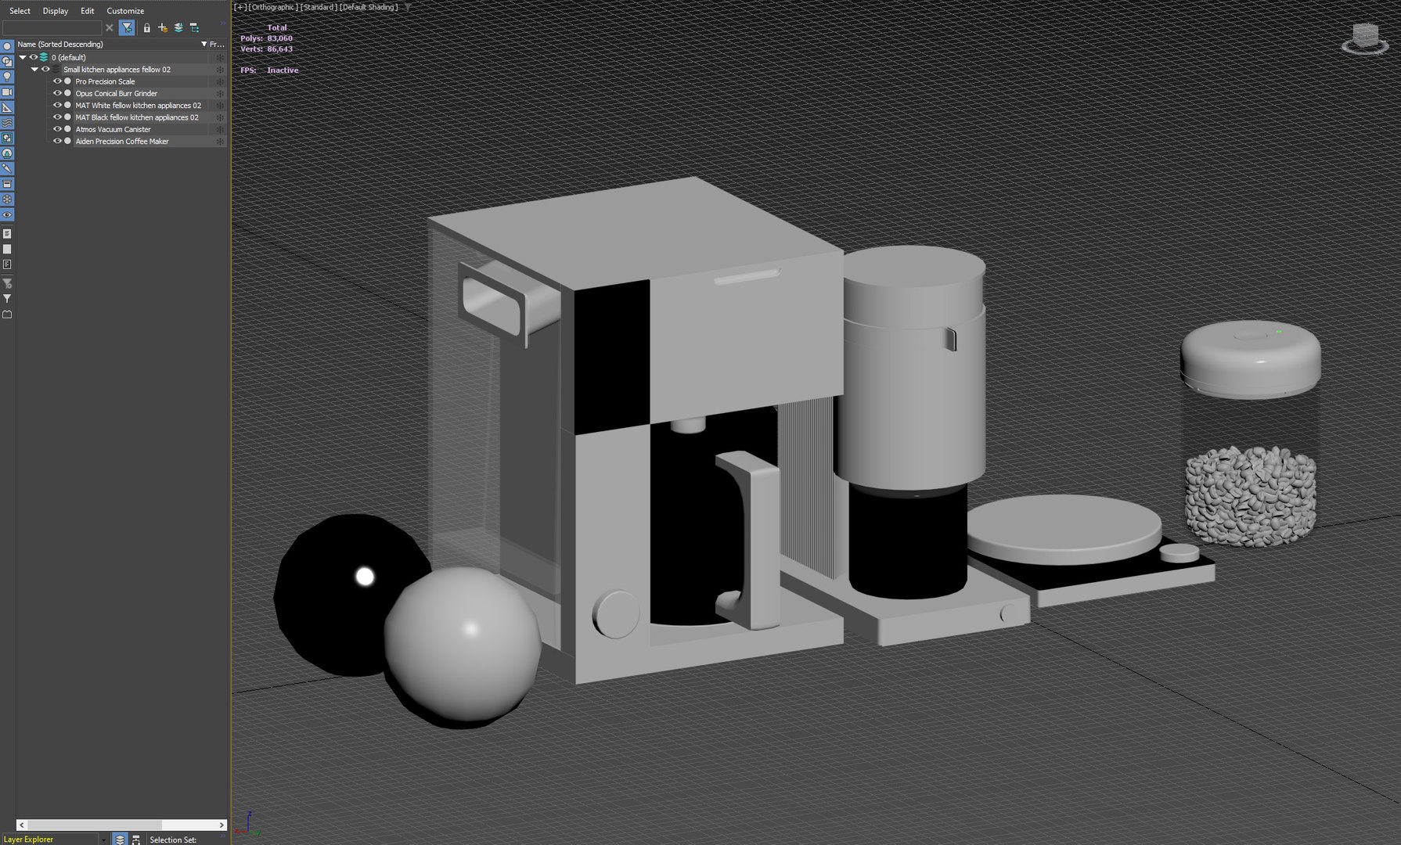Select Pro Precision Scale in layer list
The image size is (1401, 845).
point(105,81)
